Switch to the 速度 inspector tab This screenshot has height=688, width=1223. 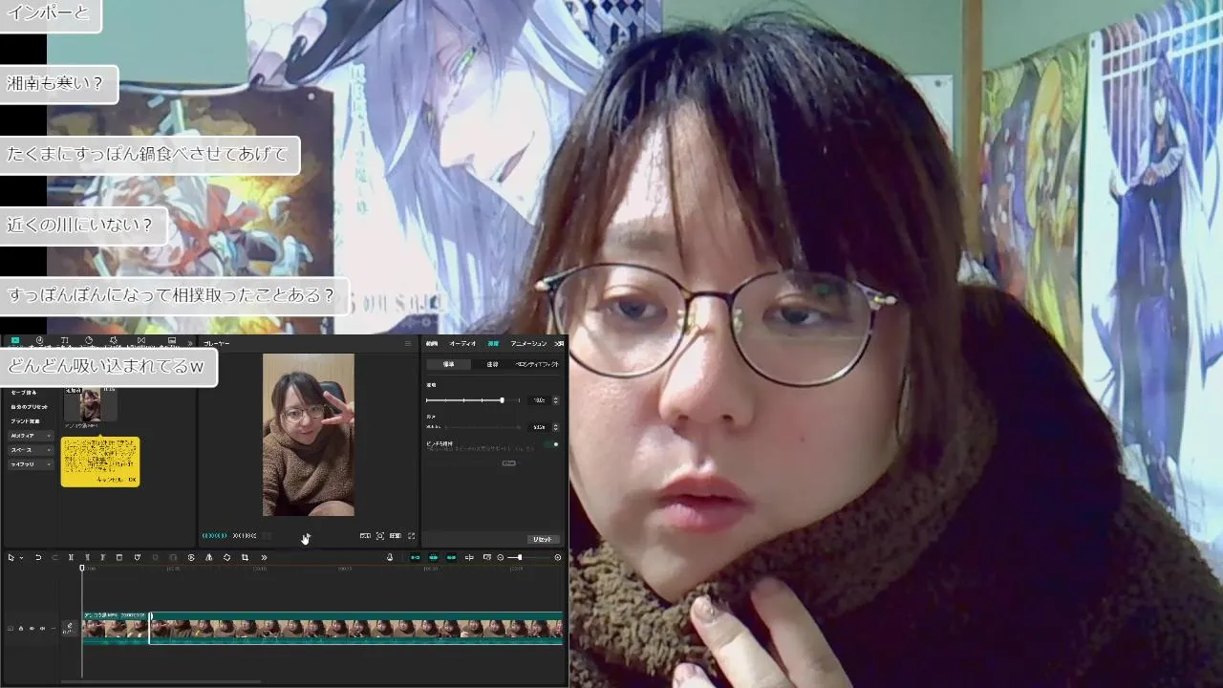493,343
